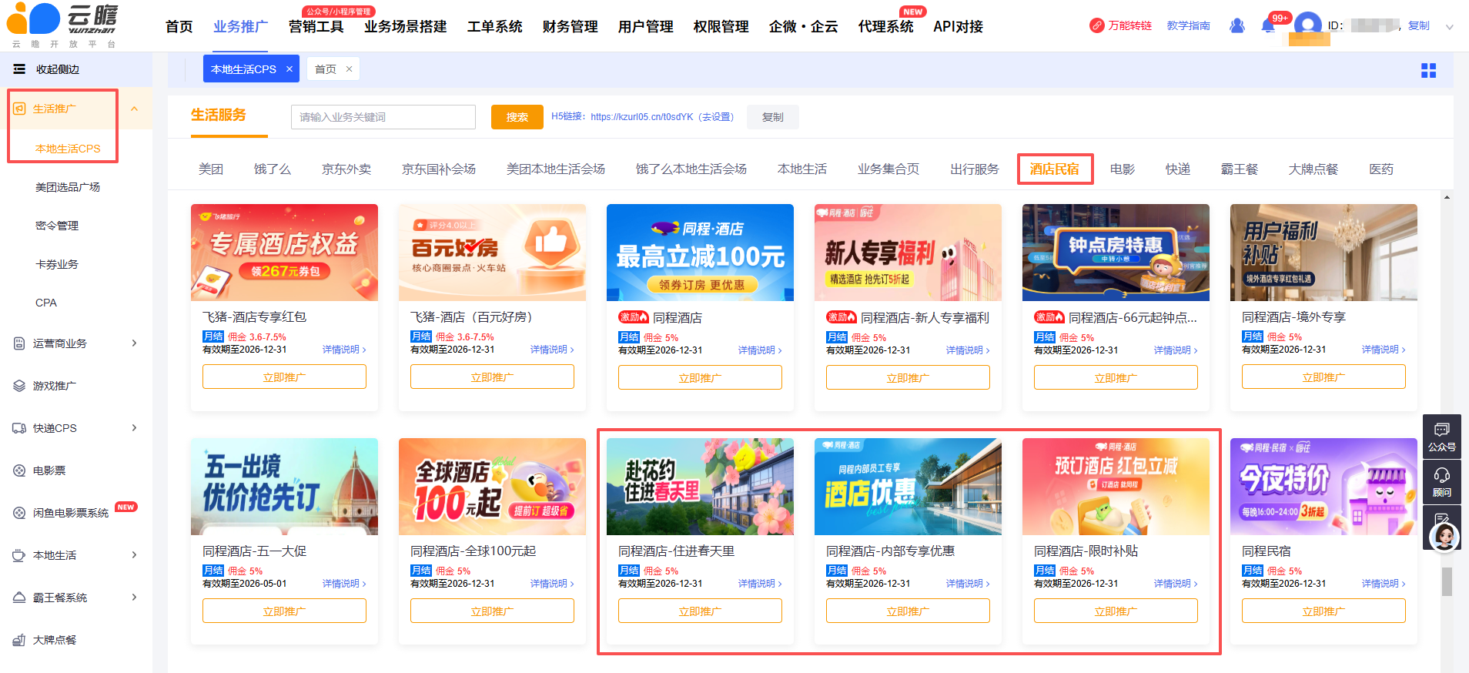1469x673 pixels.
Task: Expand the 运营商业务 sidebar menu
Action: pos(134,343)
